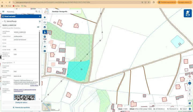Viewport: 193px width, 112px height.
Task: Open the parcel result list menu icon
Action: click(38, 27)
